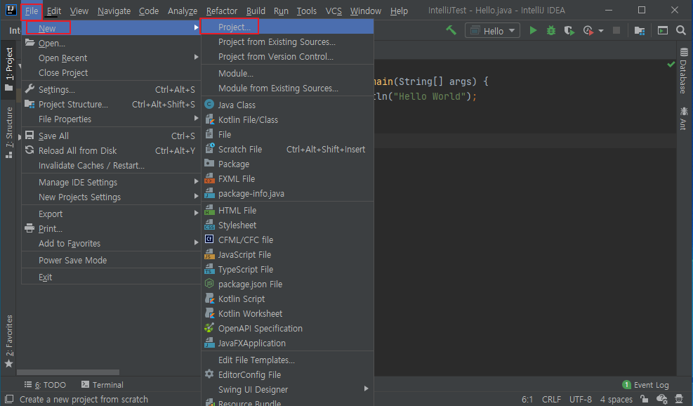This screenshot has width=693, height=406.
Task: Click the Stop process square icon
Action: pyautogui.click(x=616, y=30)
